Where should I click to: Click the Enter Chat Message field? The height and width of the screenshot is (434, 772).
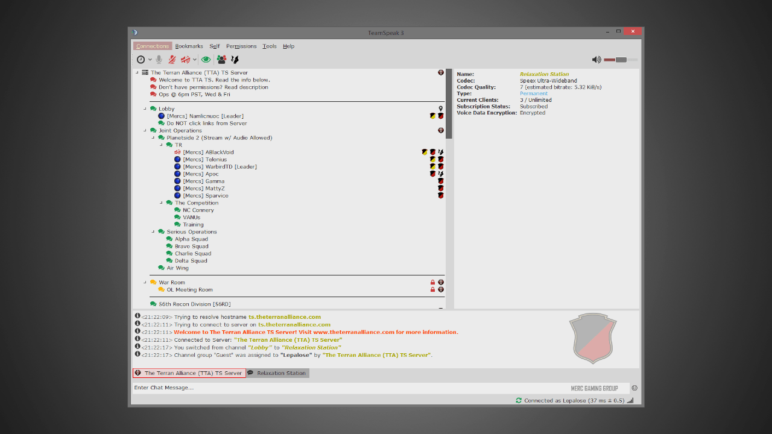click(381, 388)
